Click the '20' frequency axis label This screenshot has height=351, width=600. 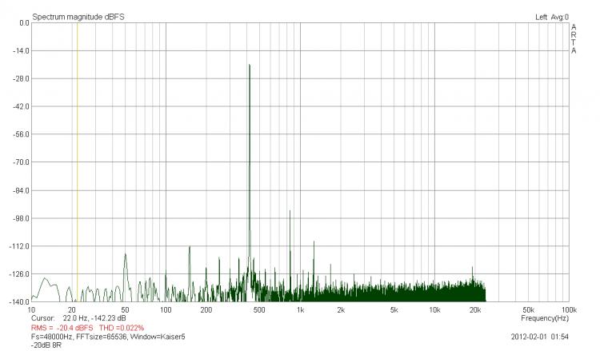pyautogui.click(x=71, y=309)
